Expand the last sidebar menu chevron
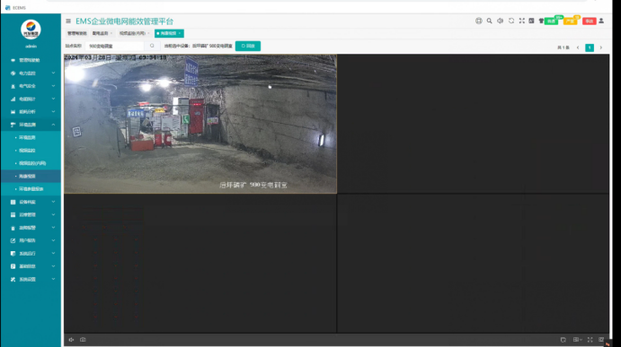The width and height of the screenshot is (621, 347). pyautogui.click(x=53, y=279)
